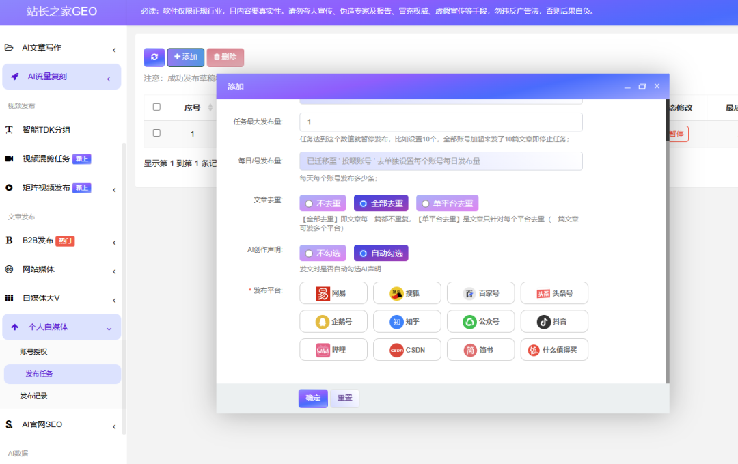This screenshot has width=738, height=464.
Task: Click 重置 reset button
Action: [344, 398]
